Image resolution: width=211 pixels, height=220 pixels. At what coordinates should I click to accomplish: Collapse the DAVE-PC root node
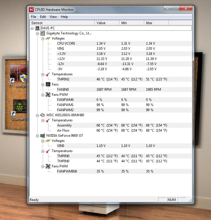pyautogui.click(x=32, y=28)
